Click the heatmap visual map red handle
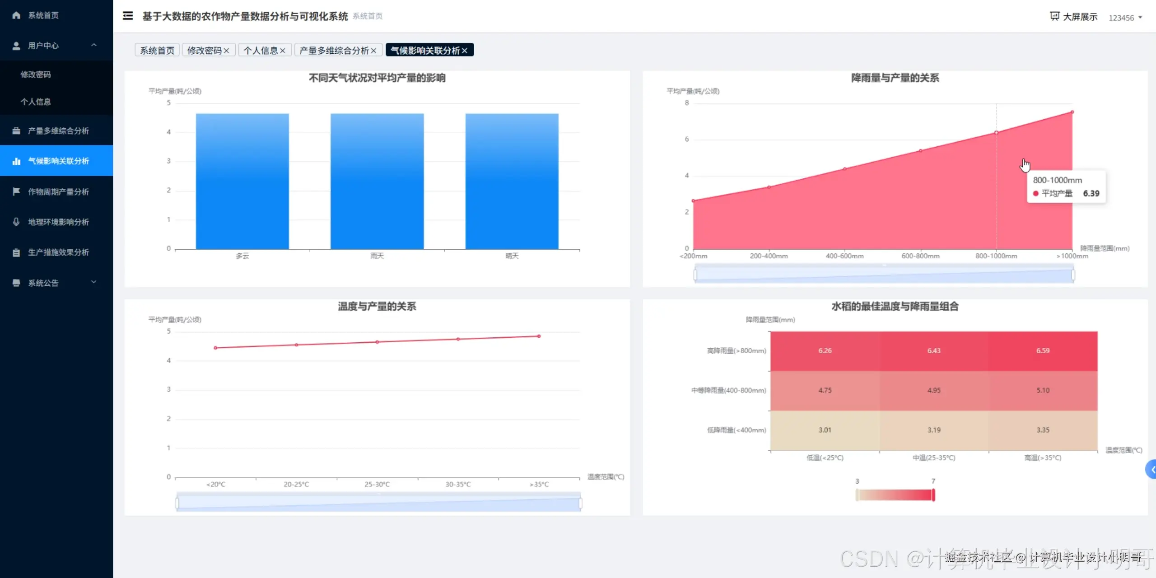 [x=933, y=495]
